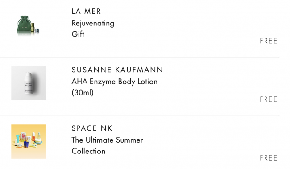
Task: Select the green drawstring pouch in La Mer image
Action: click(24, 25)
